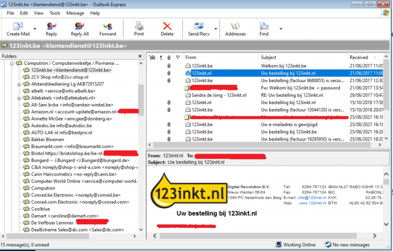Open the Addresses book
The width and height of the screenshot is (393, 251).
(235, 29)
